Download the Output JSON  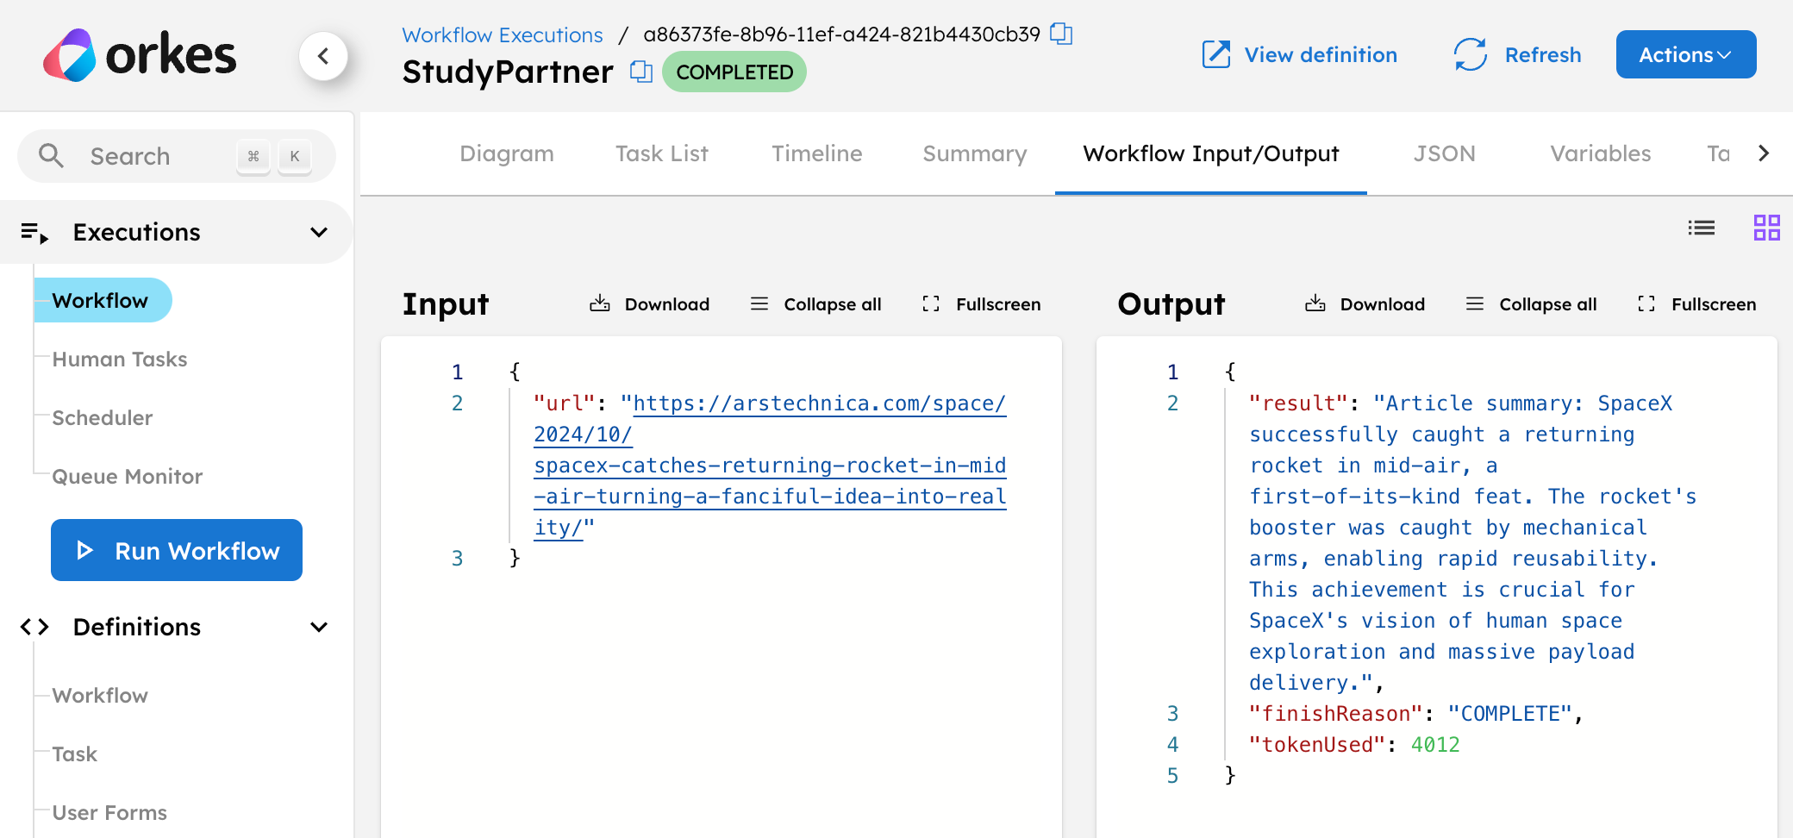(1365, 303)
